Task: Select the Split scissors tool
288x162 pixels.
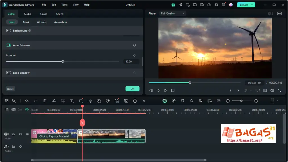Action: click(54, 101)
